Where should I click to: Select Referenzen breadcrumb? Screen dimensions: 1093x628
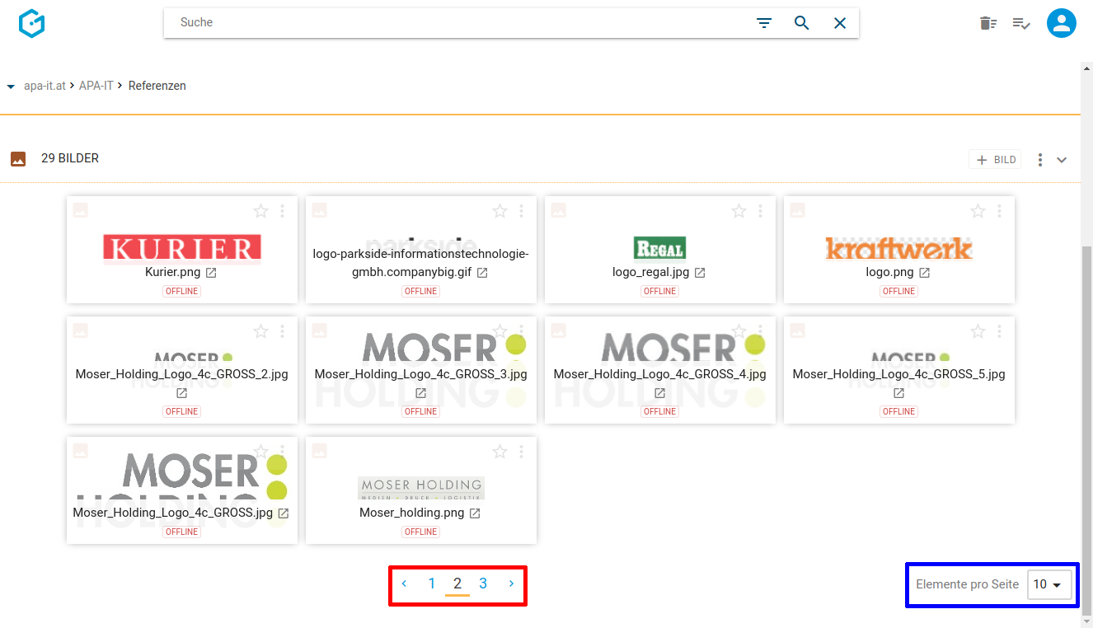pos(157,86)
